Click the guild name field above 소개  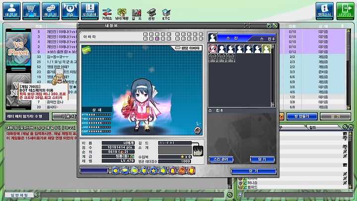point(175,143)
